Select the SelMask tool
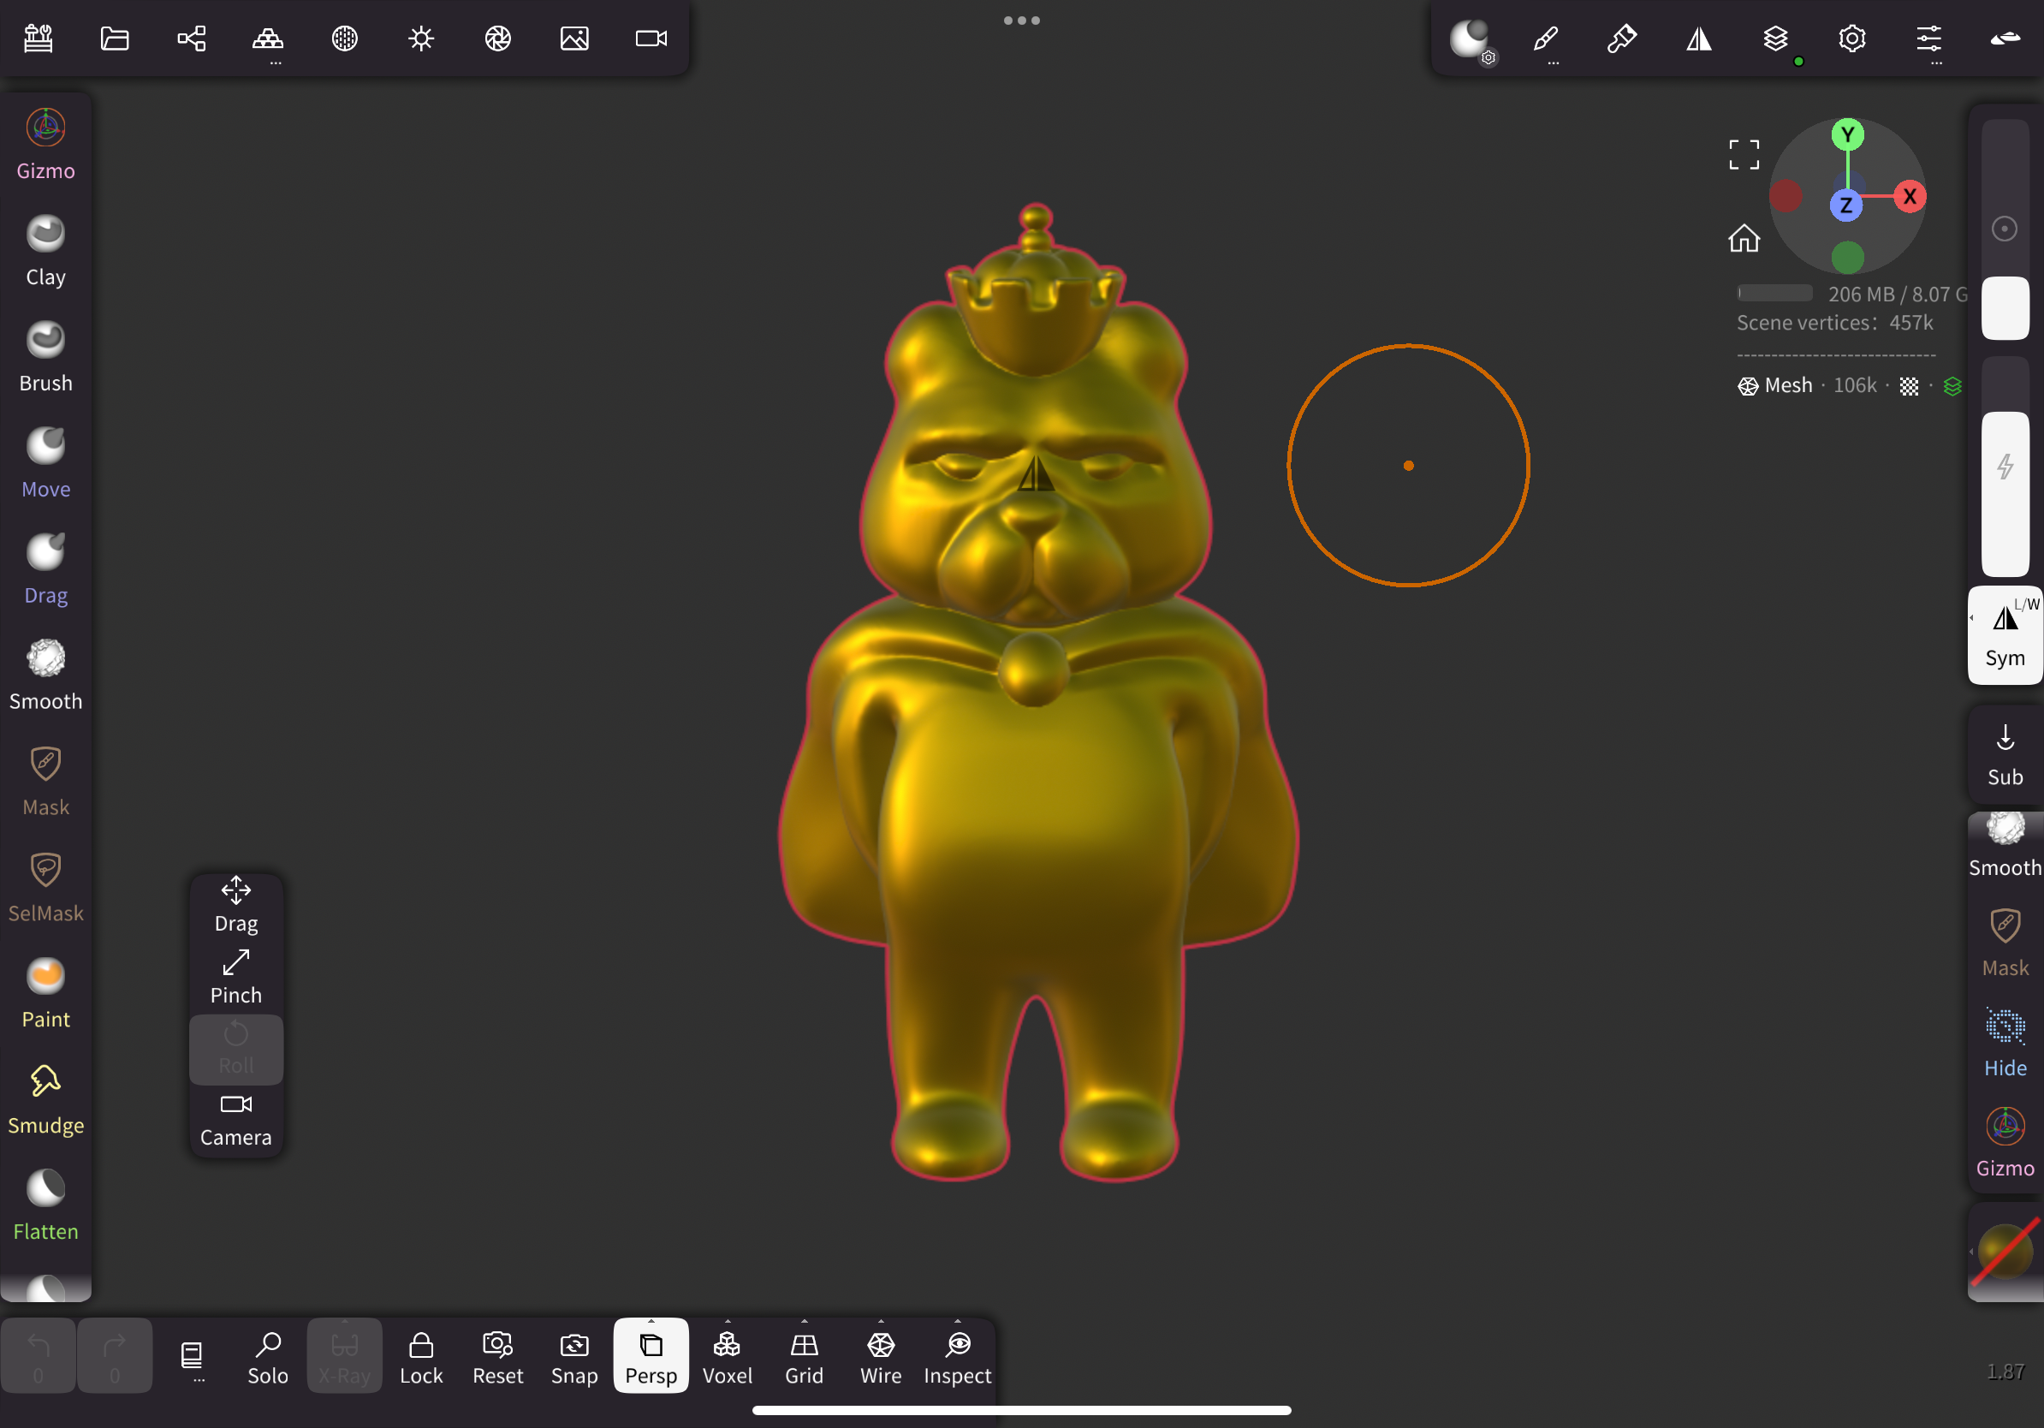The image size is (2044, 1428). pos(45,887)
